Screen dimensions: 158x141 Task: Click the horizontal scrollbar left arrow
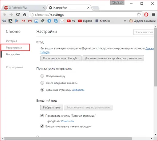click(x=3, y=138)
